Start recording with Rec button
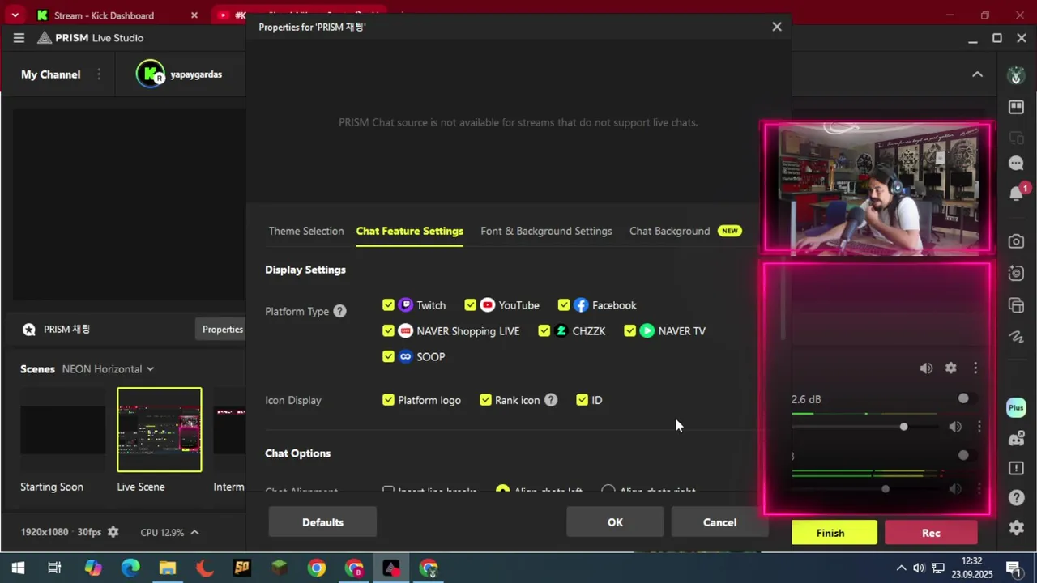 pos(931,533)
